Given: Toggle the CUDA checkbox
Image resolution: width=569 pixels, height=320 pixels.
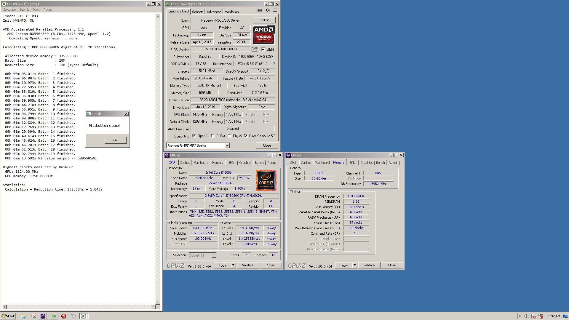Looking at the screenshot, I should (213, 136).
